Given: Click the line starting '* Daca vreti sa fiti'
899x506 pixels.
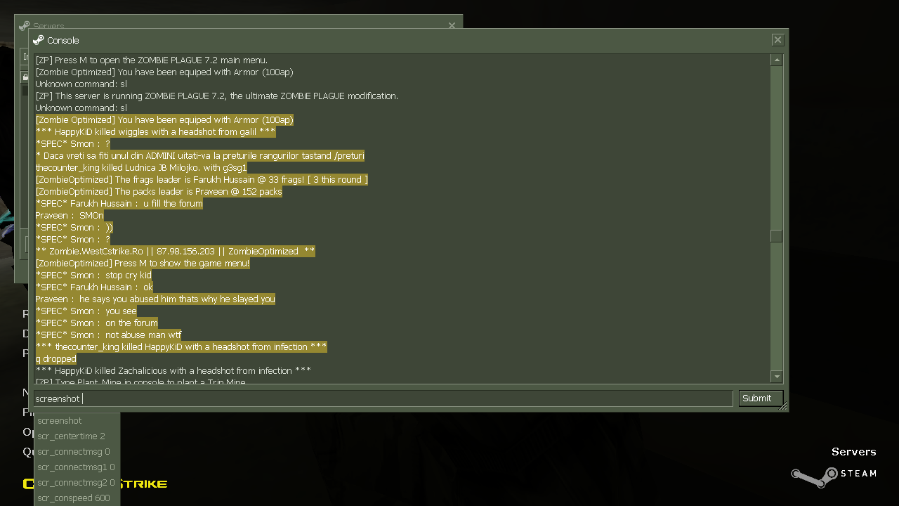Looking at the screenshot, I should click(200, 156).
